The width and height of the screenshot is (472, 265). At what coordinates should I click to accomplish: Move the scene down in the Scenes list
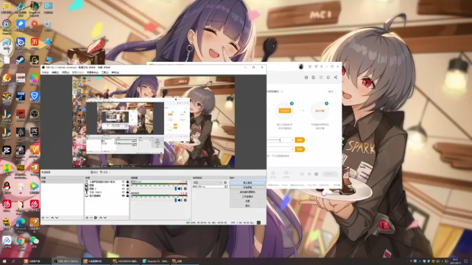[x=57, y=217]
